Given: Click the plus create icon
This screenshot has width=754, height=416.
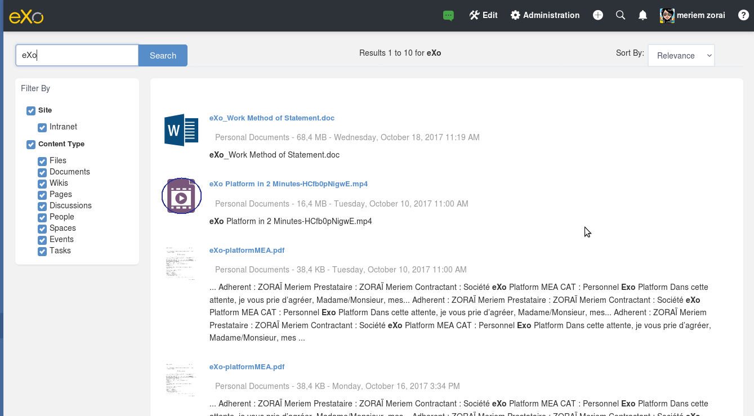Looking at the screenshot, I should coord(598,15).
